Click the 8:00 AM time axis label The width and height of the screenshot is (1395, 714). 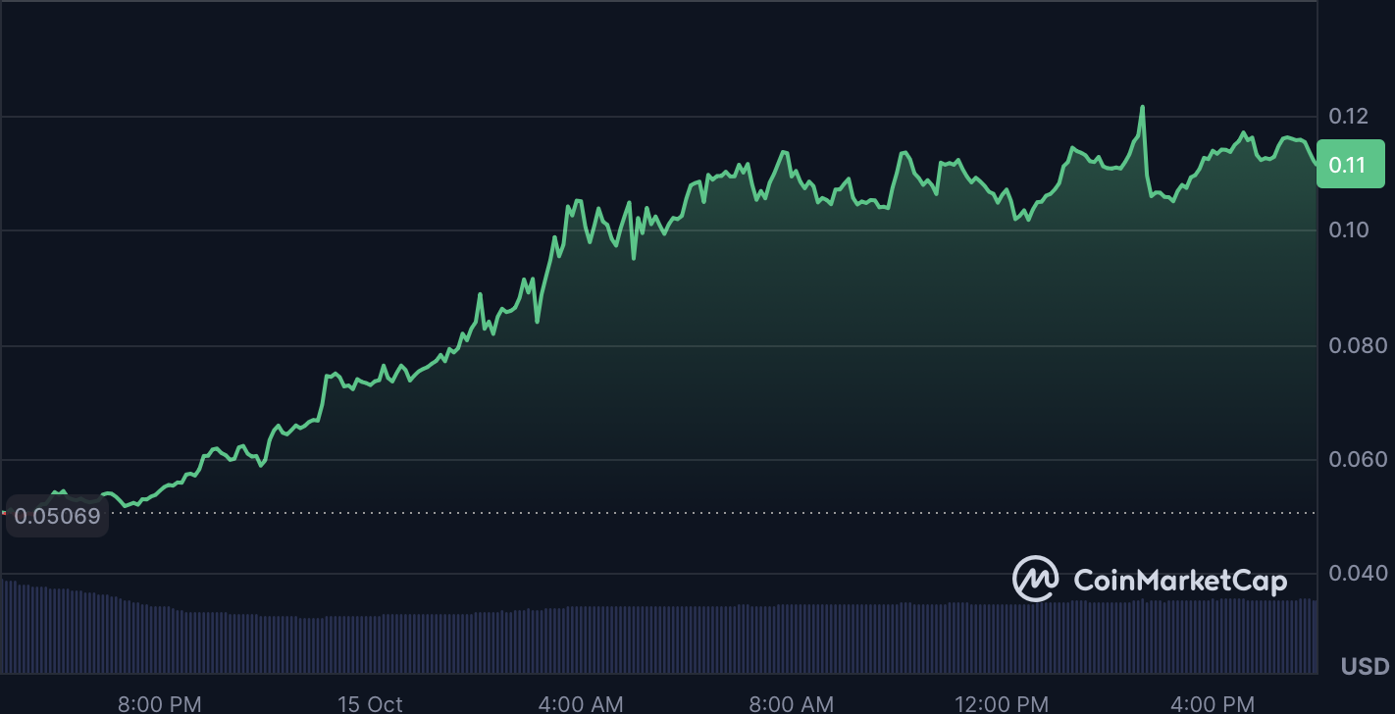coord(791,703)
